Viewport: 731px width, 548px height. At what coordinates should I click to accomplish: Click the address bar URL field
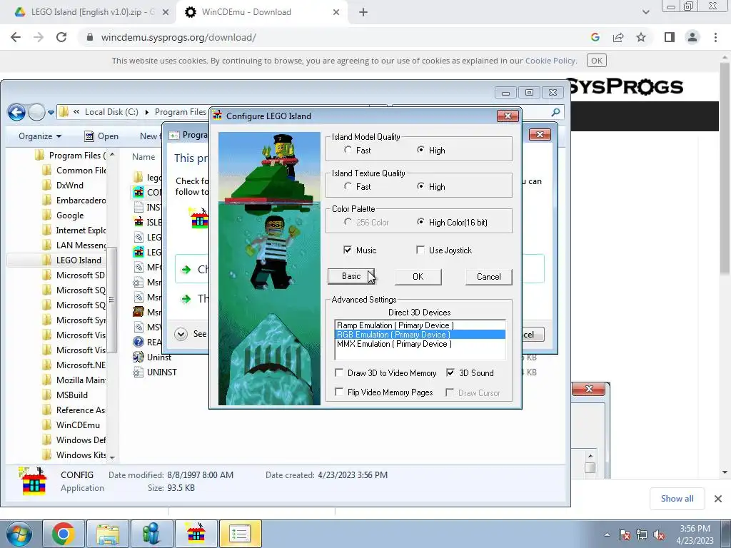pyautogui.click(x=326, y=37)
